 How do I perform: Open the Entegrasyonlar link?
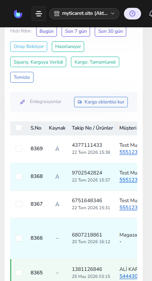(x=46, y=101)
